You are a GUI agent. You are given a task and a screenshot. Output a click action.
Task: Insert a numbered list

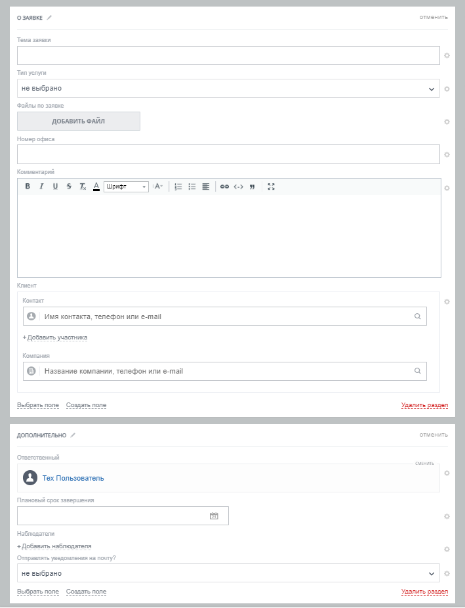178,186
